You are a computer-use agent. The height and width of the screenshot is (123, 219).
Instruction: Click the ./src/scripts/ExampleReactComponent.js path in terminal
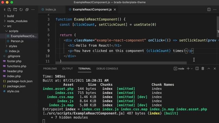[x=83, y=113]
